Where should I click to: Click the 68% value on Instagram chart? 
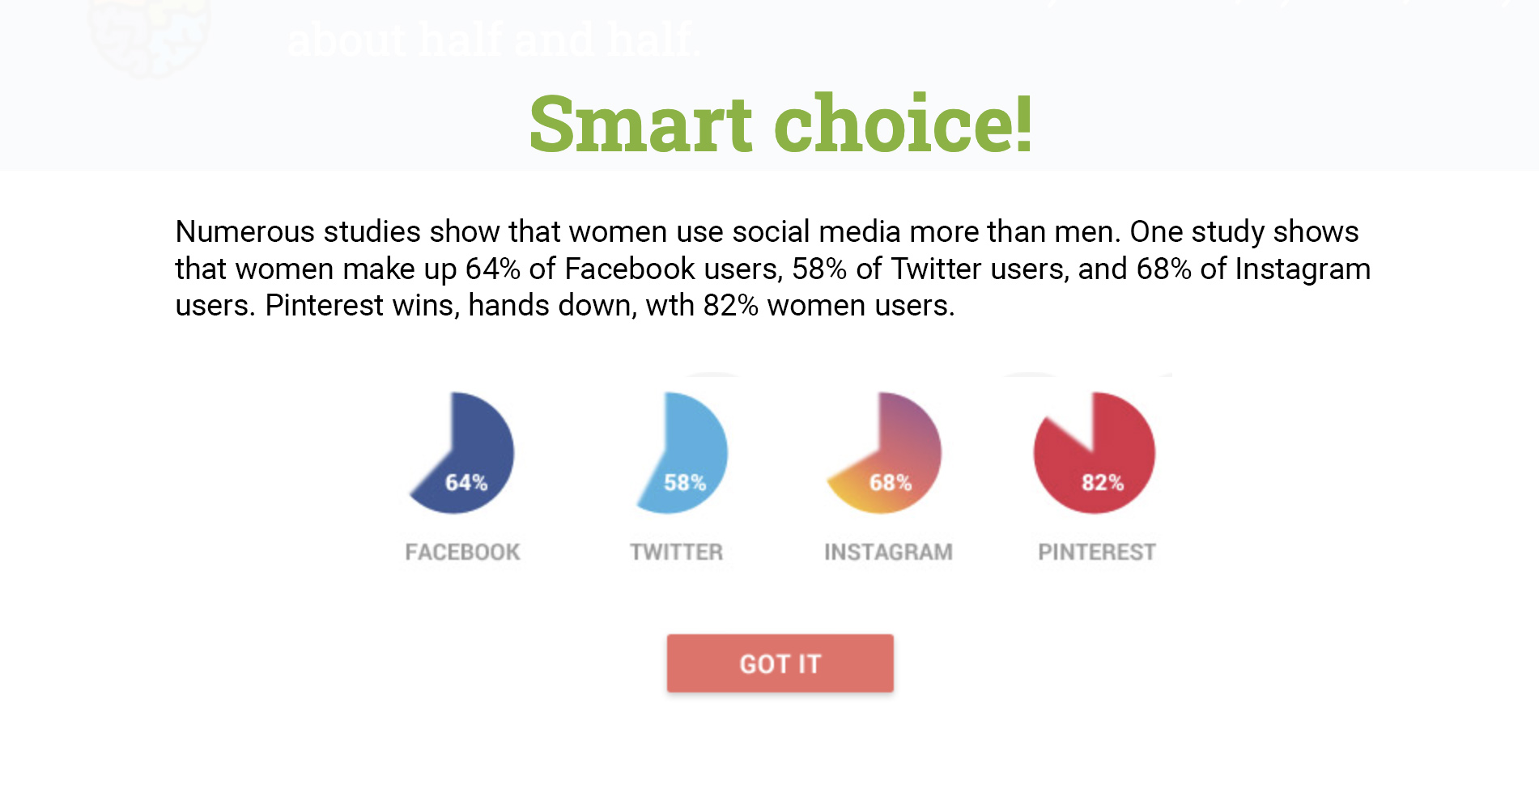pos(891,483)
